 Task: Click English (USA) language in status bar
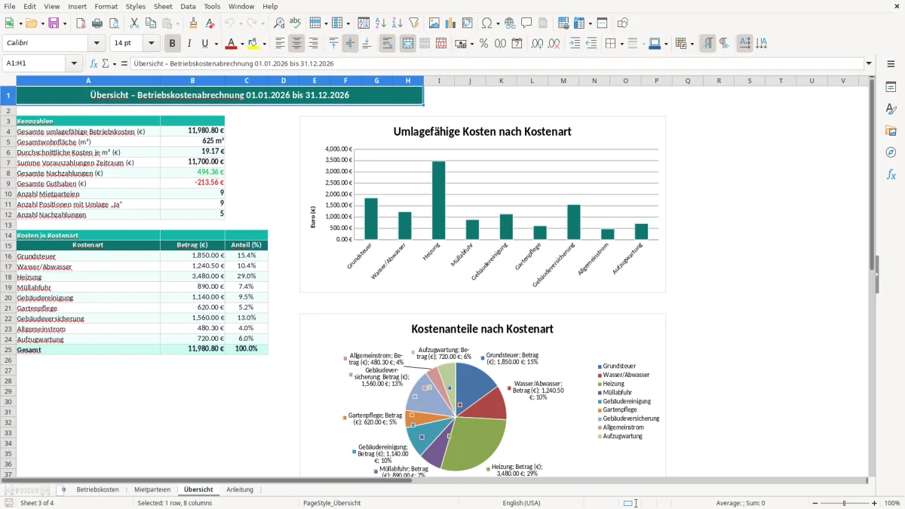pyautogui.click(x=522, y=503)
